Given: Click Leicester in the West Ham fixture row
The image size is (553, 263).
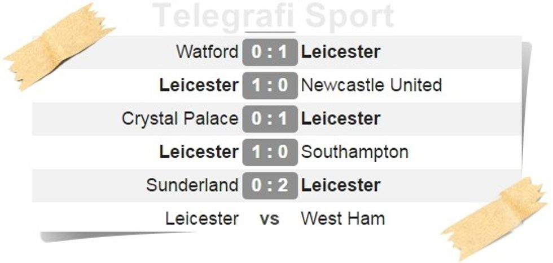Looking at the screenshot, I should (x=201, y=218).
